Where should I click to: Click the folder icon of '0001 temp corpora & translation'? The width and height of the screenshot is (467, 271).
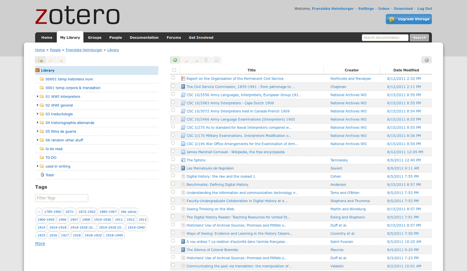[42, 88]
